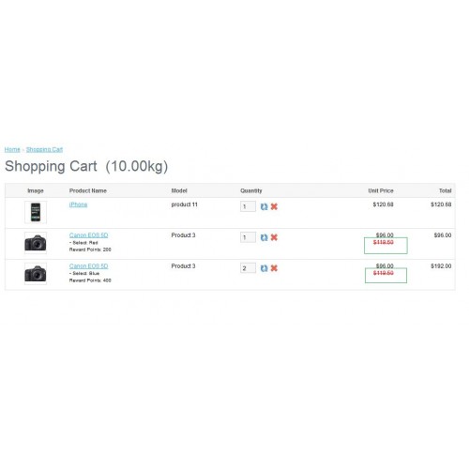Viewport: 469px width, 469px height.
Task: Remove iPhone from the cart
Action: coord(274,206)
